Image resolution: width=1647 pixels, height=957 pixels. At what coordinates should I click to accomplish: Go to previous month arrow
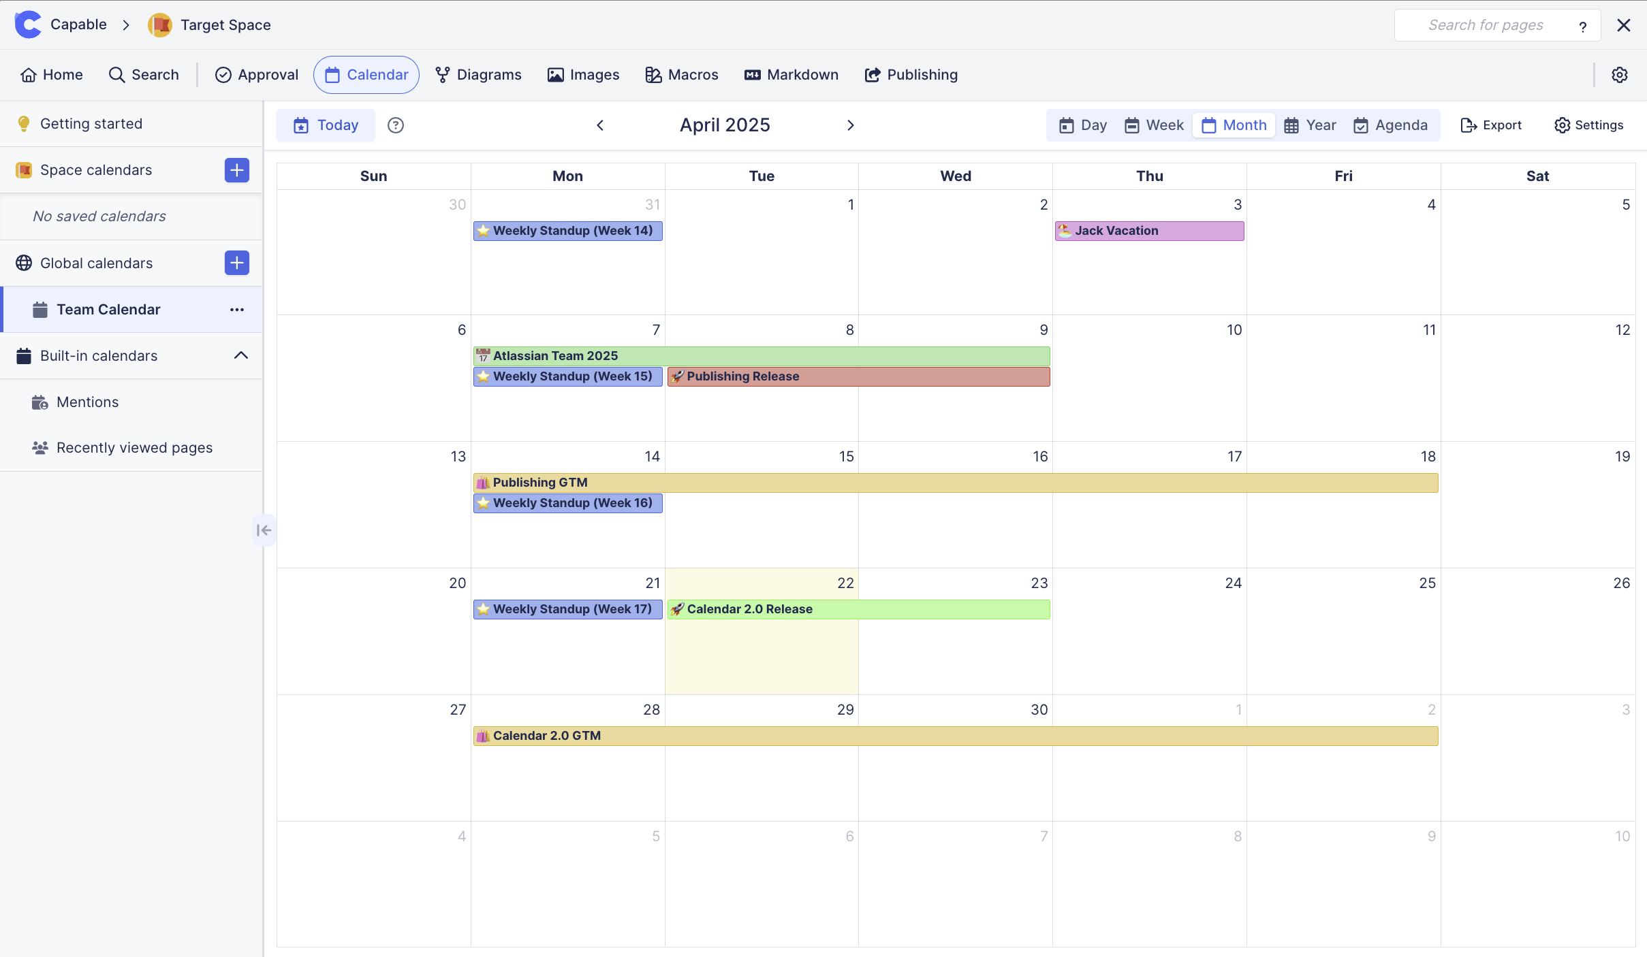(600, 125)
